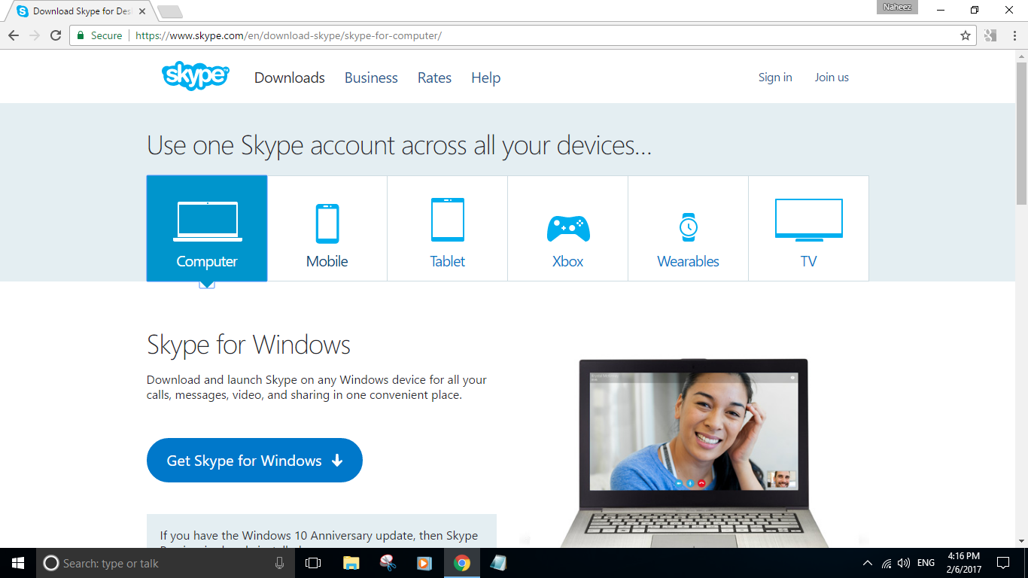Open a new browser tab
The height and width of the screenshot is (578, 1028).
pyautogui.click(x=170, y=12)
